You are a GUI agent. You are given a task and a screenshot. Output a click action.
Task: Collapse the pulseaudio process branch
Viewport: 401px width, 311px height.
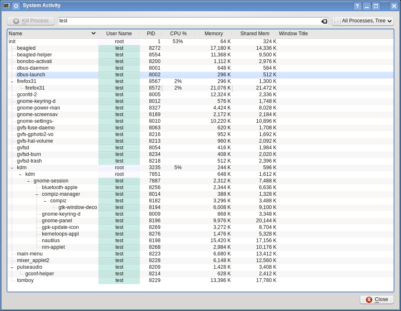coord(12,267)
